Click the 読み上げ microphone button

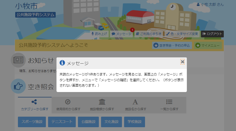(x=100, y=34)
